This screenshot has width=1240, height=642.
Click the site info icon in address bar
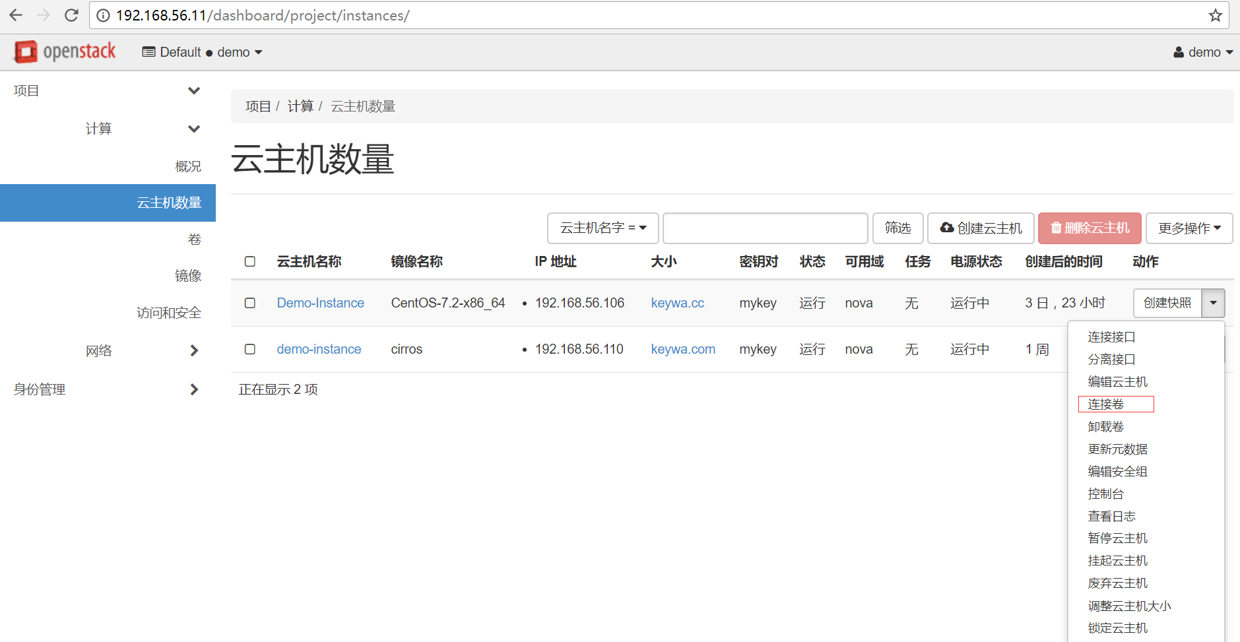click(103, 15)
